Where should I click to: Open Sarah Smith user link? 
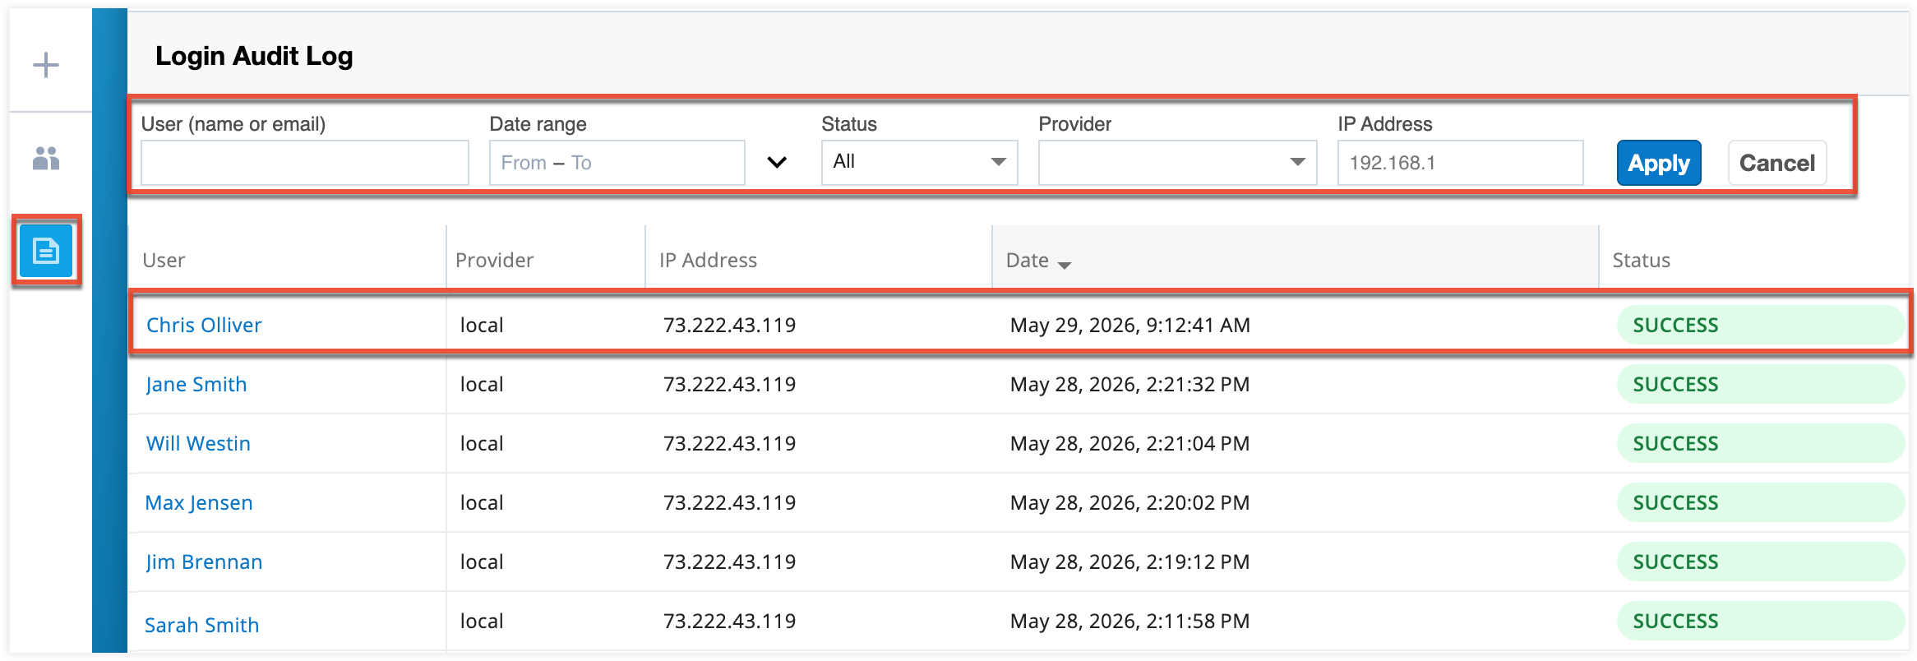tap(201, 625)
